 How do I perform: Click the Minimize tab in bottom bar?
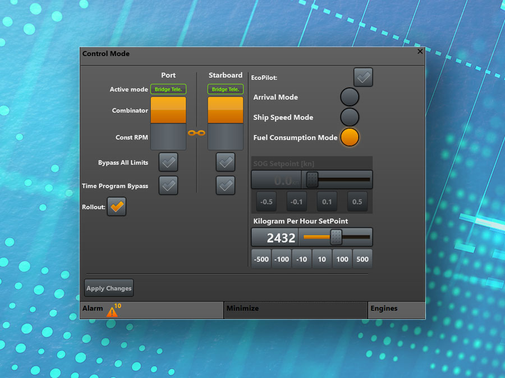point(295,309)
